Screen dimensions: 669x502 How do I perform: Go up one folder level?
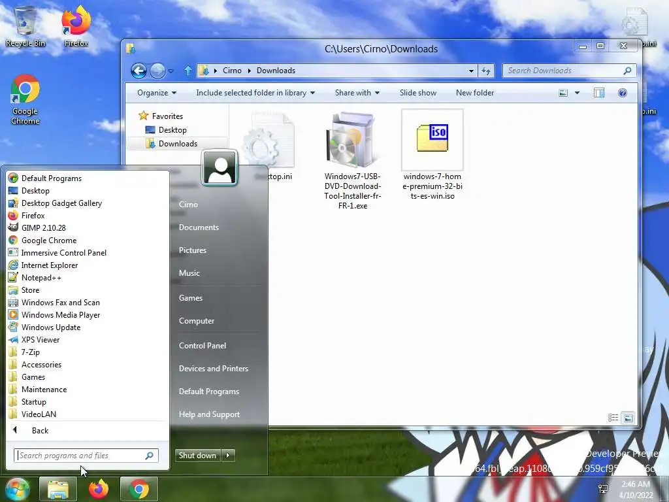(x=188, y=71)
